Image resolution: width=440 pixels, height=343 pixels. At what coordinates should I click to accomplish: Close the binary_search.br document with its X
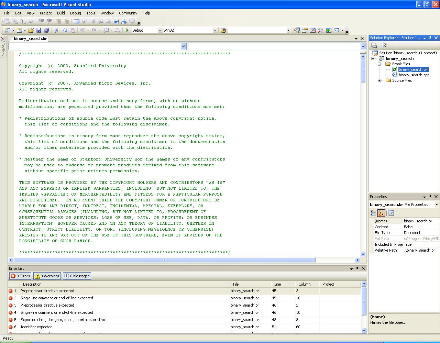362,38
